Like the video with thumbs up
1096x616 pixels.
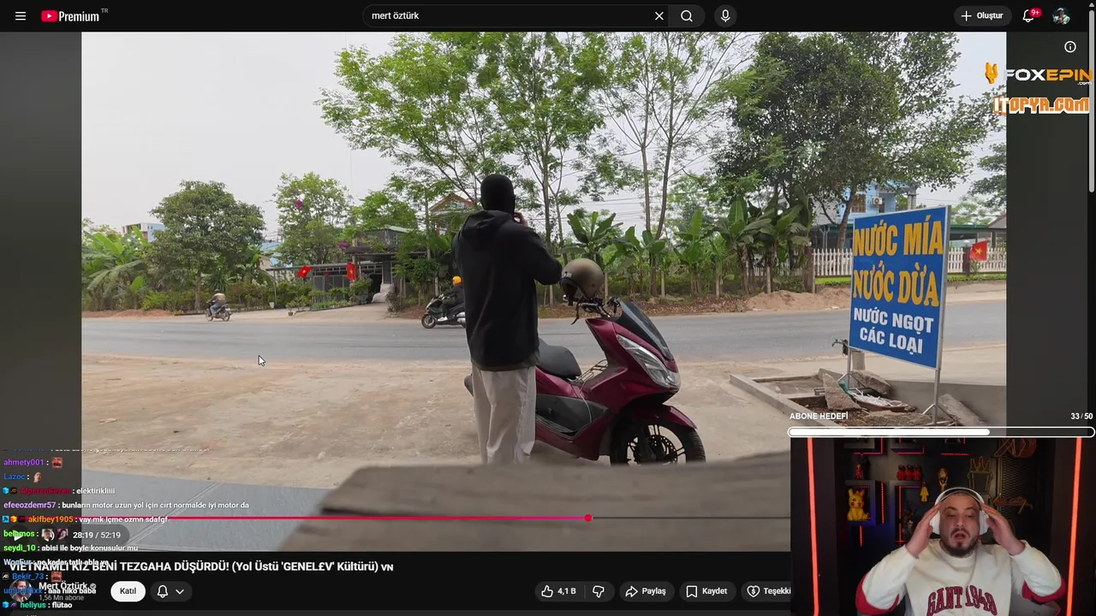(x=558, y=591)
